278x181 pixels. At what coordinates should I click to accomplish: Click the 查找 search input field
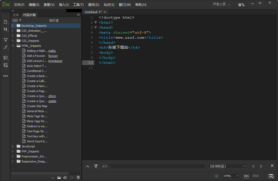coord(153,166)
